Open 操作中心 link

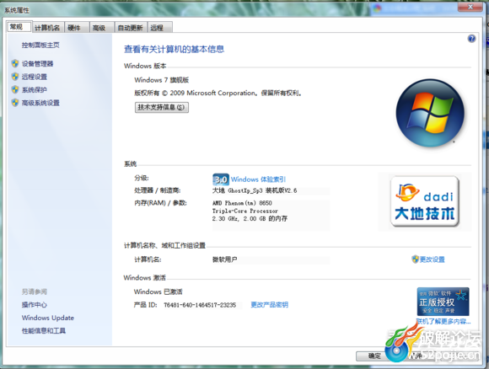point(35,305)
